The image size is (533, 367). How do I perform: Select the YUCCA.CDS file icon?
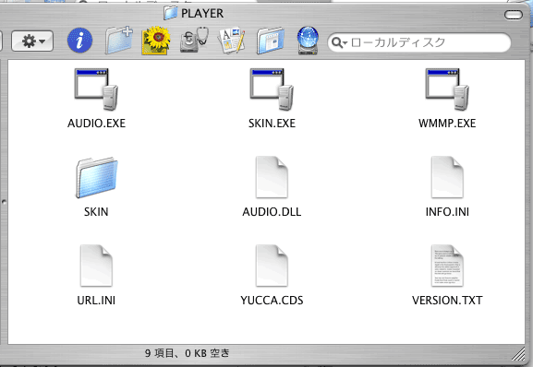272,266
